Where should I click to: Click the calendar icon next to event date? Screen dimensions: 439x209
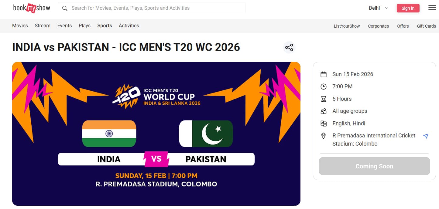pyautogui.click(x=324, y=74)
